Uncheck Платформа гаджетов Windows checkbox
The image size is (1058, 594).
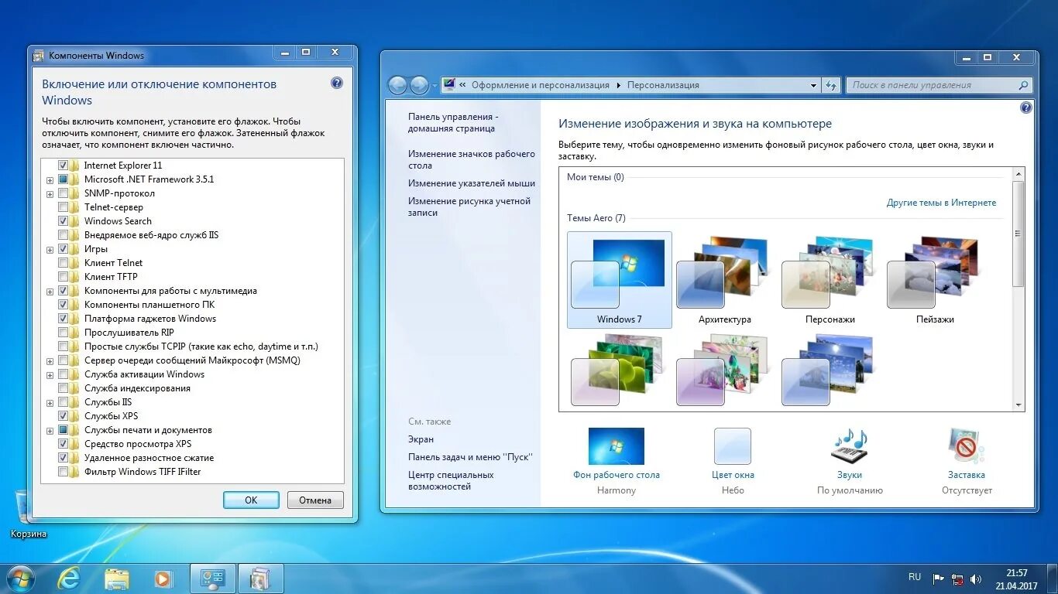(x=63, y=319)
